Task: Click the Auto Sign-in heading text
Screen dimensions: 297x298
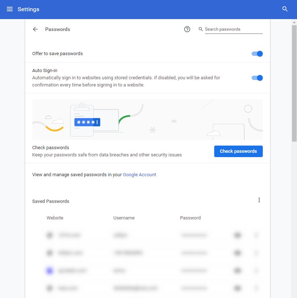Action: click(x=45, y=71)
